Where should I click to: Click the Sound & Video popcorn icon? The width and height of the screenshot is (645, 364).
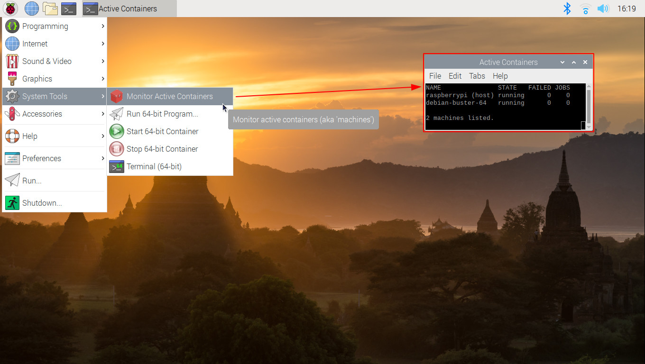pyautogui.click(x=12, y=61)
